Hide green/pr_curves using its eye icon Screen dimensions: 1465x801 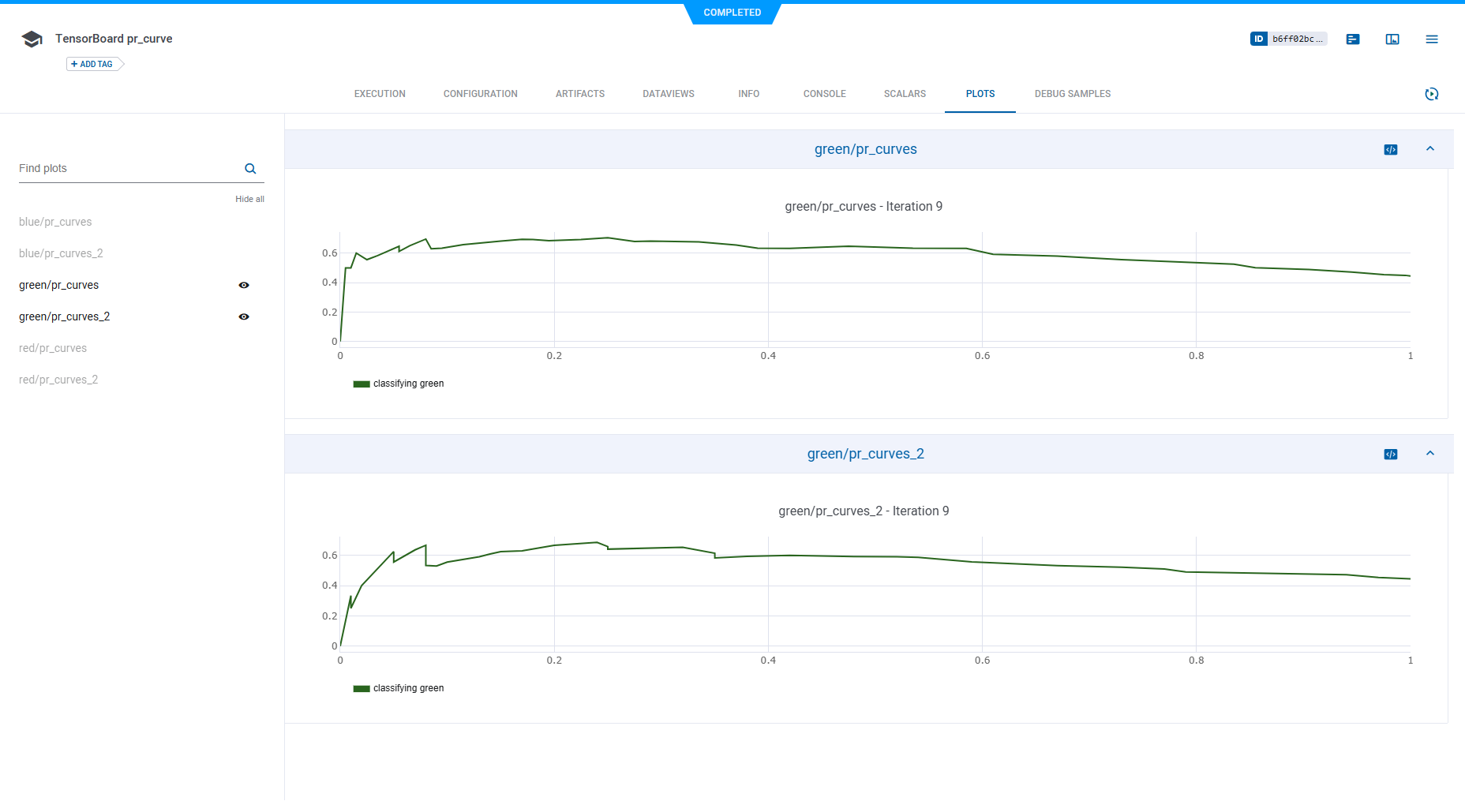244,285
